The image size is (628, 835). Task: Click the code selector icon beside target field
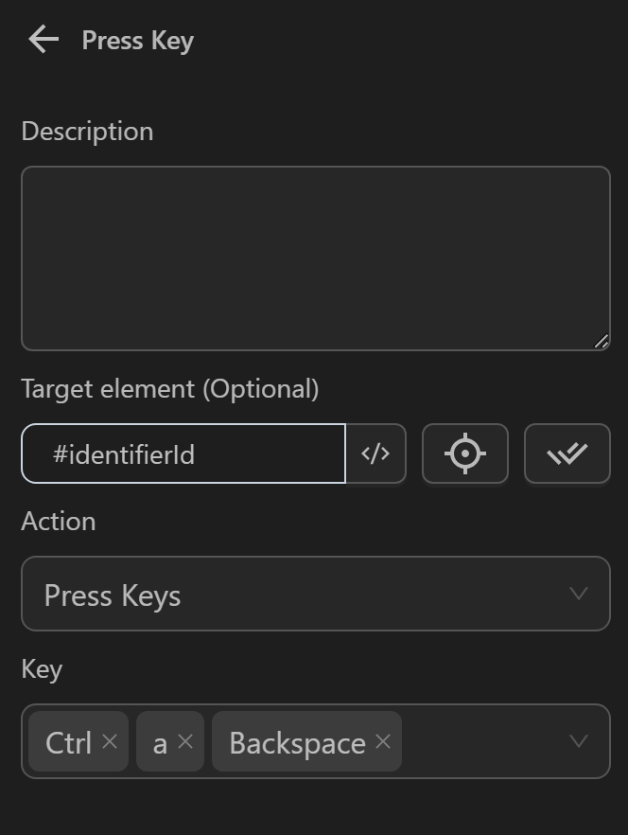point(375,453)
